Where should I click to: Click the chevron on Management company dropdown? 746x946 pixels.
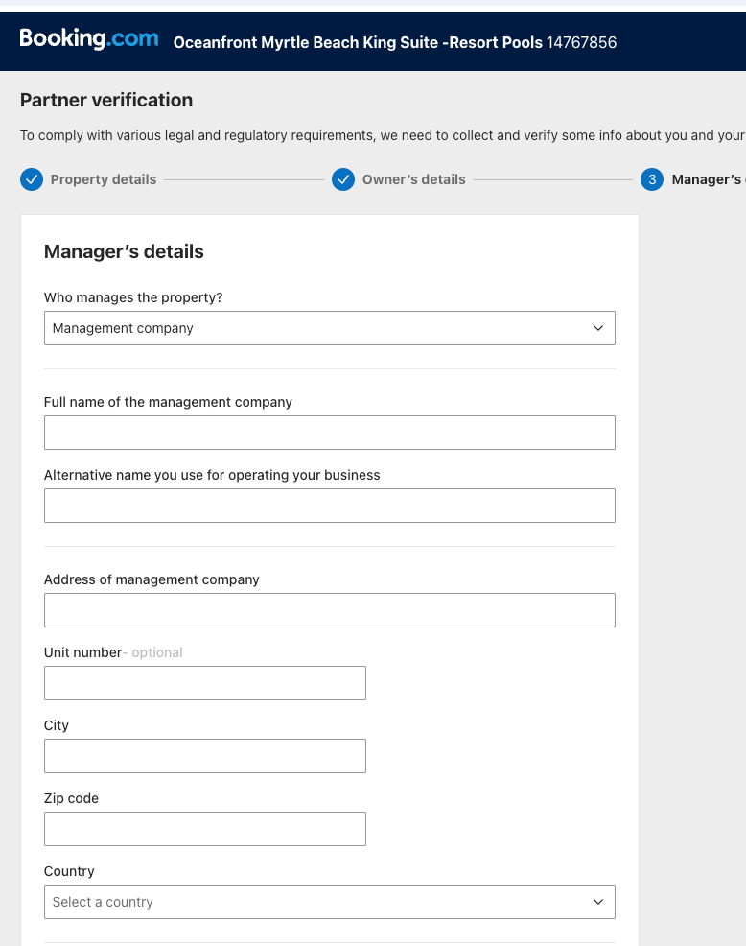point(597,328)
